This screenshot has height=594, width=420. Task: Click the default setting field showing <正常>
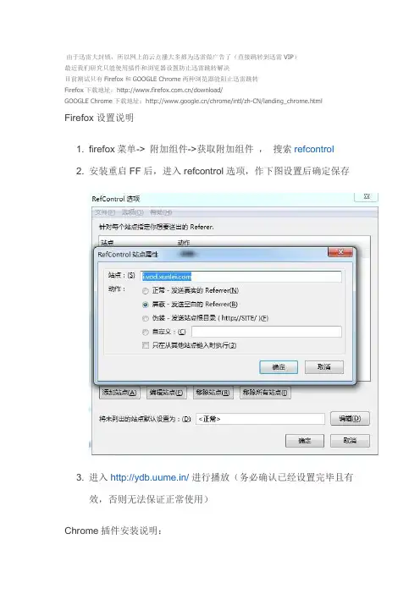pyautogui.click(x=260, y=419)
